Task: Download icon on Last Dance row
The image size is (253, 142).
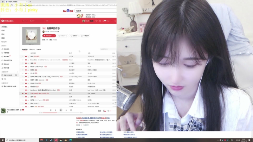Action: point(28,90)
